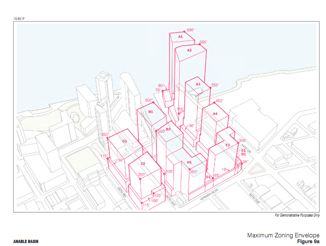This screenshot has height=246, width=326.
Task: Click the 550' height annotation
Action: pyautogui.click(x=215, y=85)
